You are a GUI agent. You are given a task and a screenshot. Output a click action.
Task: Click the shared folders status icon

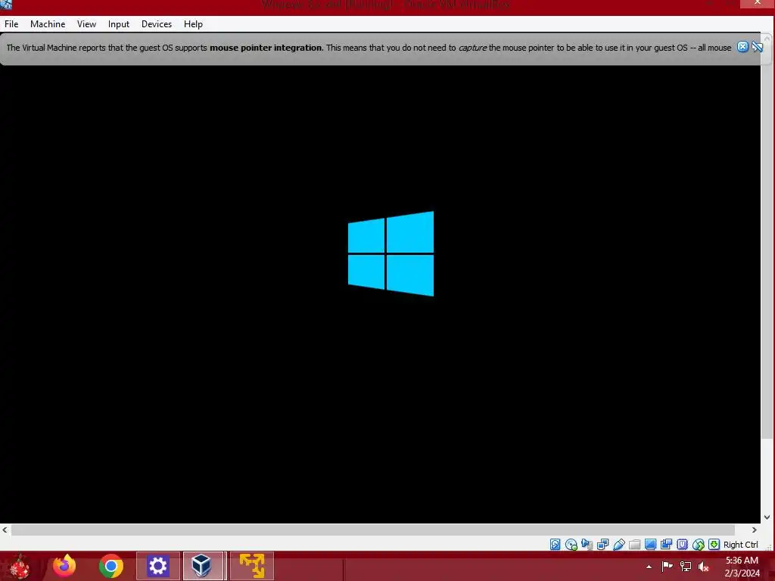(x=635, y=545)
